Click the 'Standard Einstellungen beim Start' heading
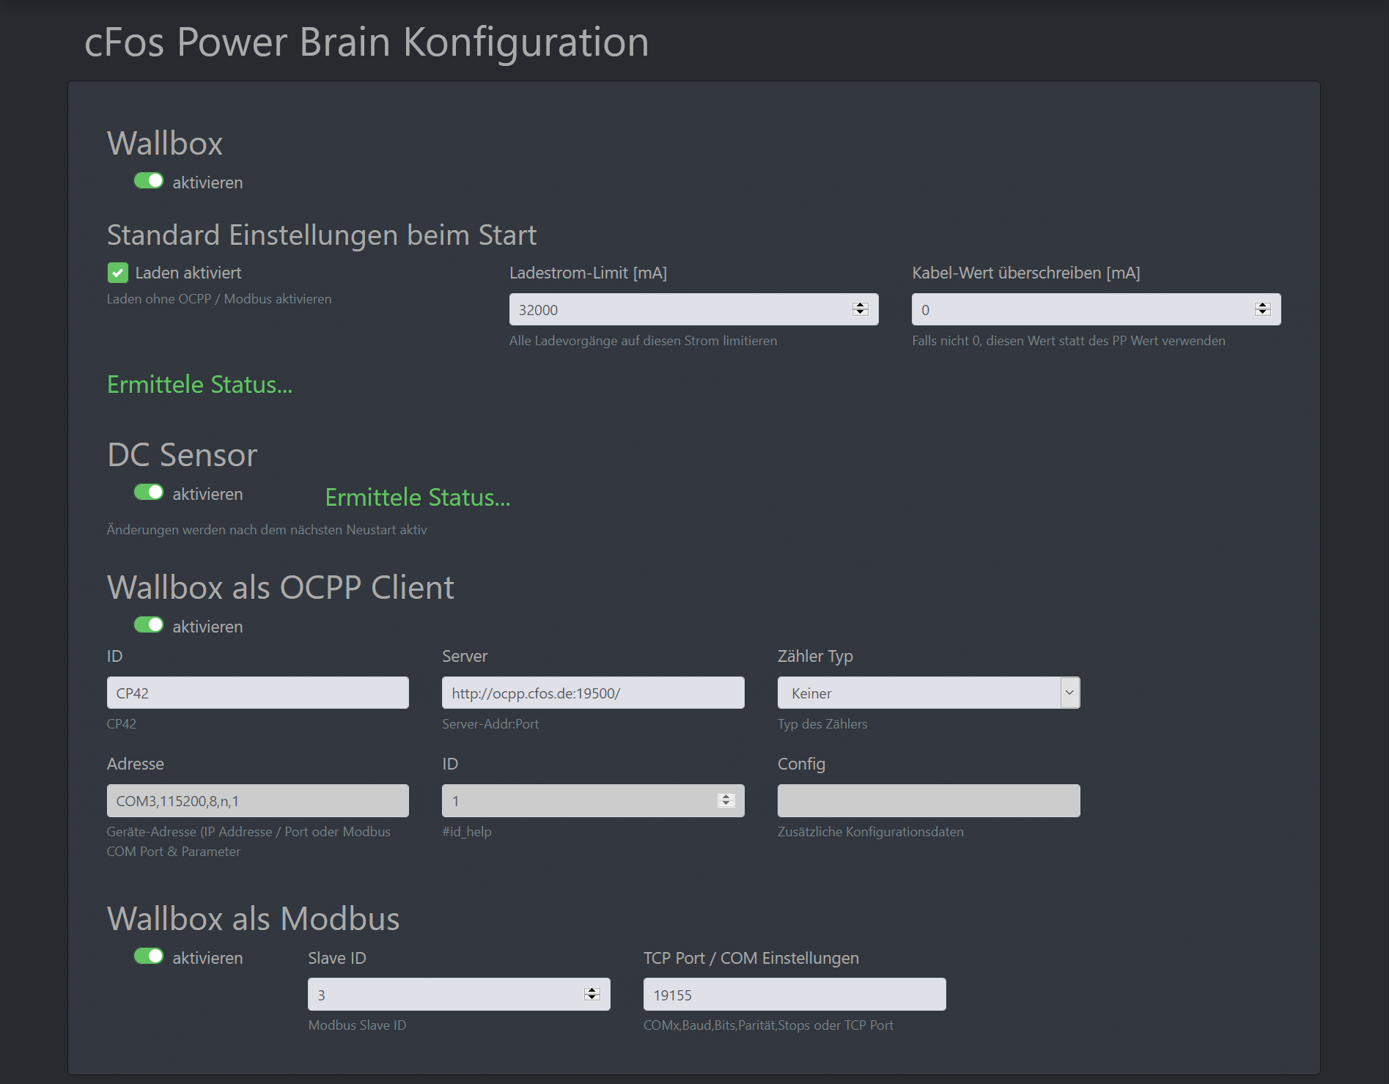The image size is (1389, 1084). click(x=322, y=235)
